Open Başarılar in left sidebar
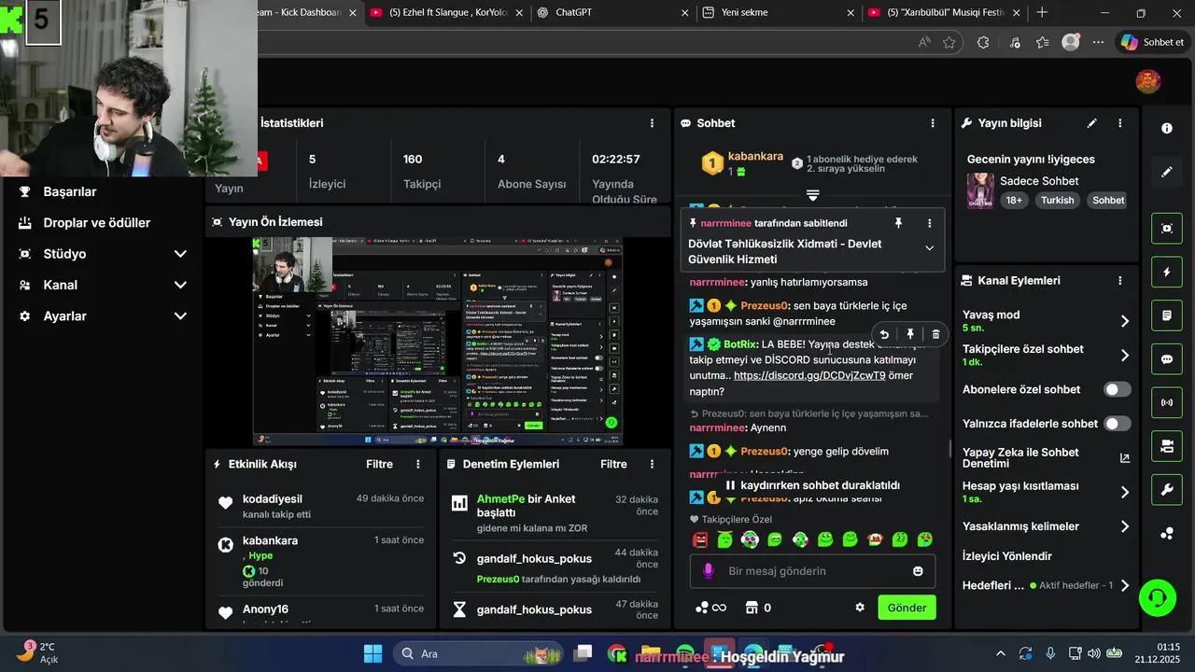The height and width of the screenshot is (672, 1195). point(70,191)
